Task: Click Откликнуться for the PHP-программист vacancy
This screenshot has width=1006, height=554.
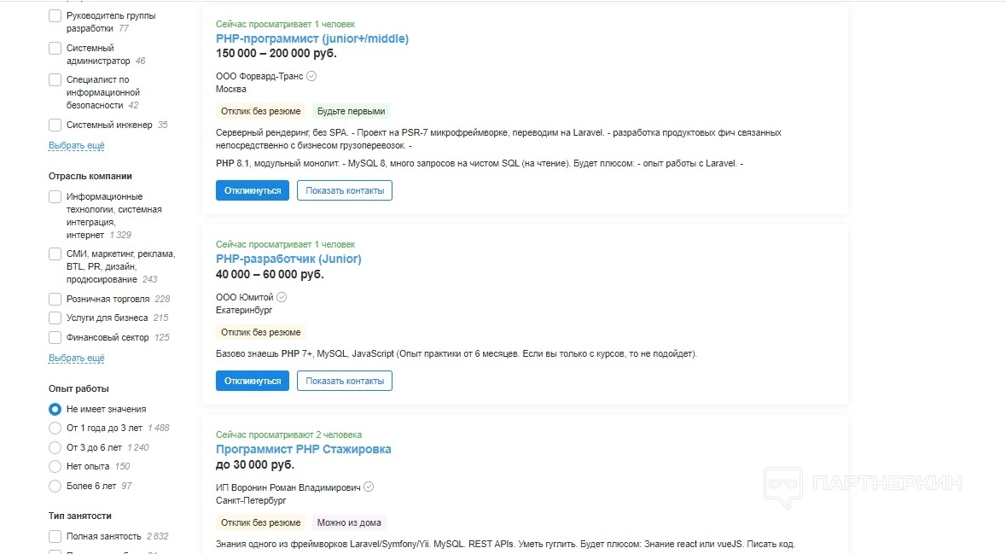Action: point(253,190)
